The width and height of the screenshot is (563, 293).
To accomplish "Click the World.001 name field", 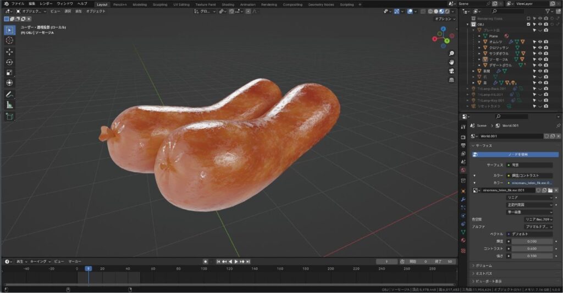I will [511, 136].
